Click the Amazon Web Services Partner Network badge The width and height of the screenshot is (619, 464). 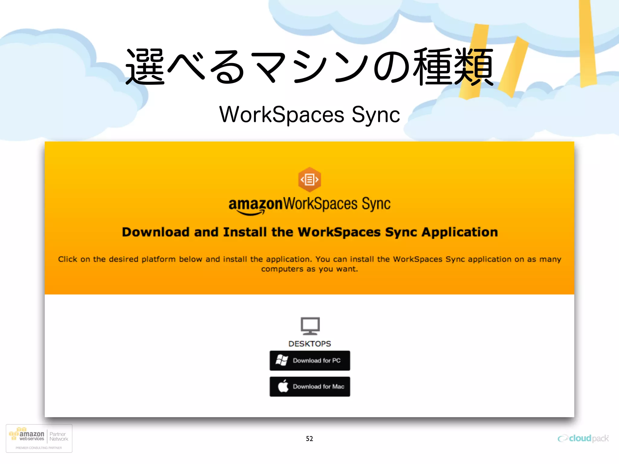coord(39,438)
